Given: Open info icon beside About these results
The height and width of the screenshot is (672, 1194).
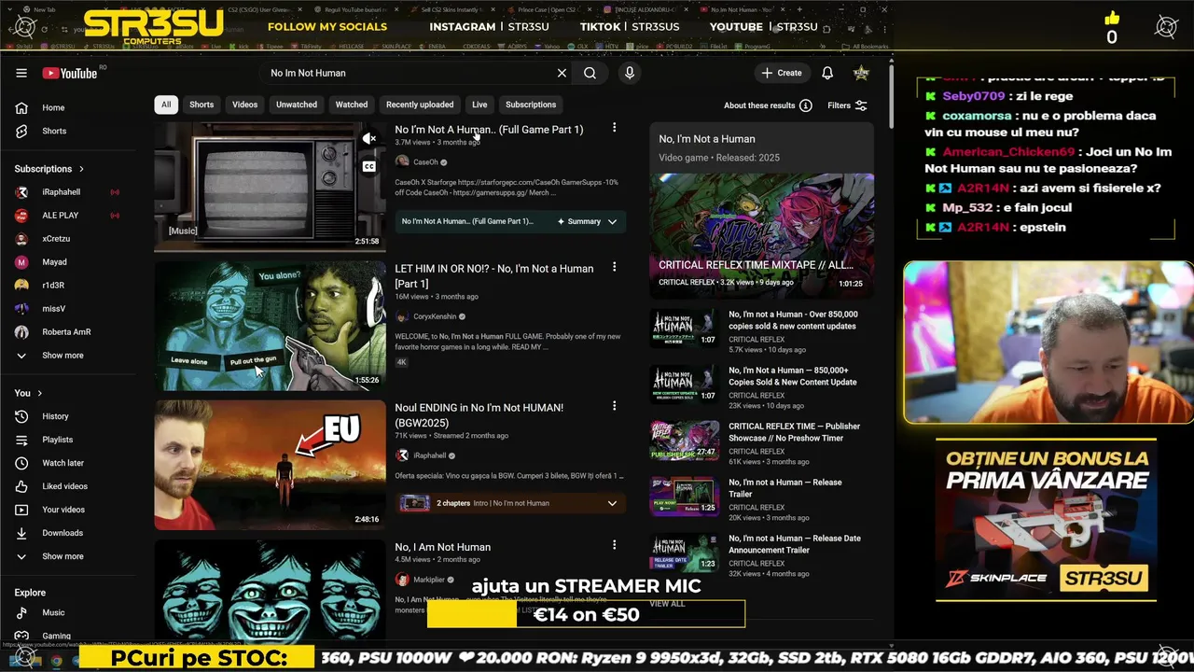Looking at the screenshot, I should 805,105.
